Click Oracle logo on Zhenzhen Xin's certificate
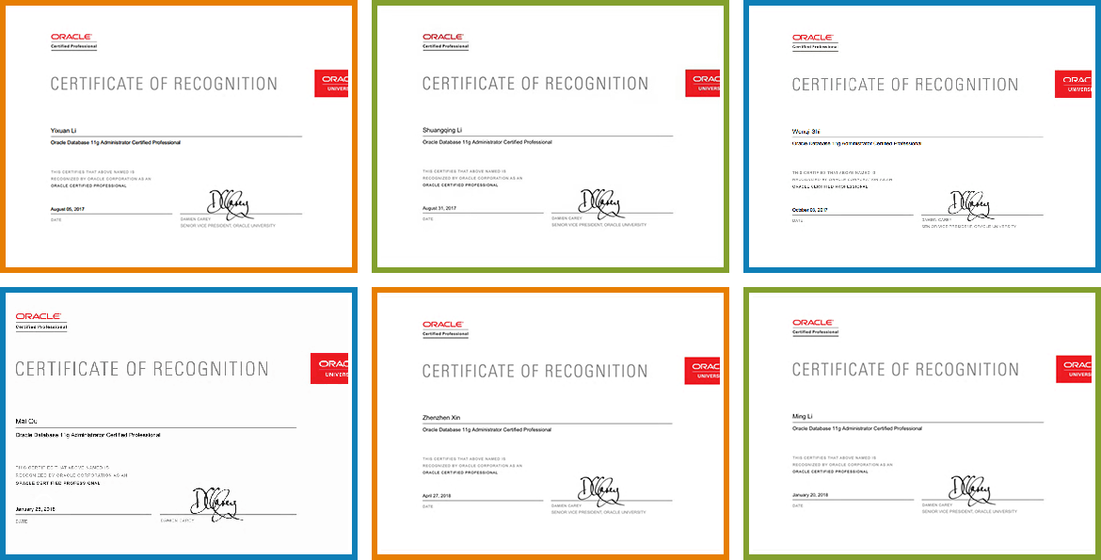The image size is (1101, 560). click(x=445, y=327)
